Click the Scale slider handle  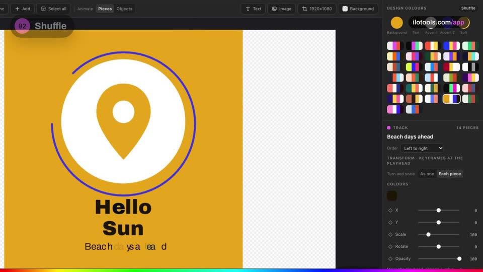click(428, 235)
